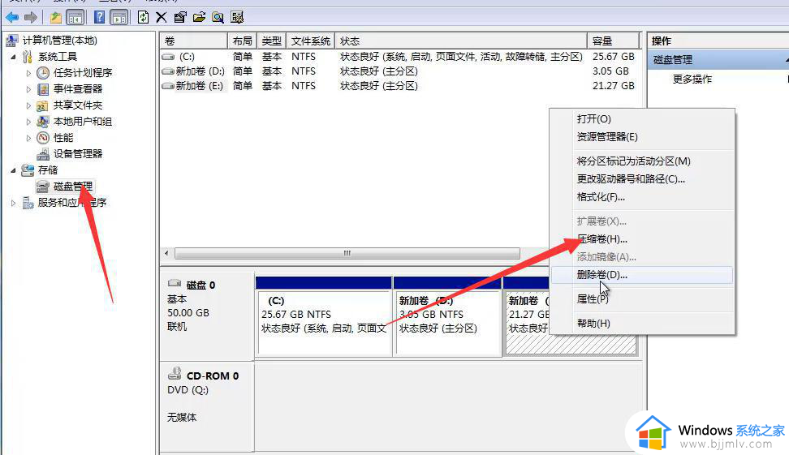Choose 资源管理器(E) from the context menu
789x455 pixels.
pos(642,137)
